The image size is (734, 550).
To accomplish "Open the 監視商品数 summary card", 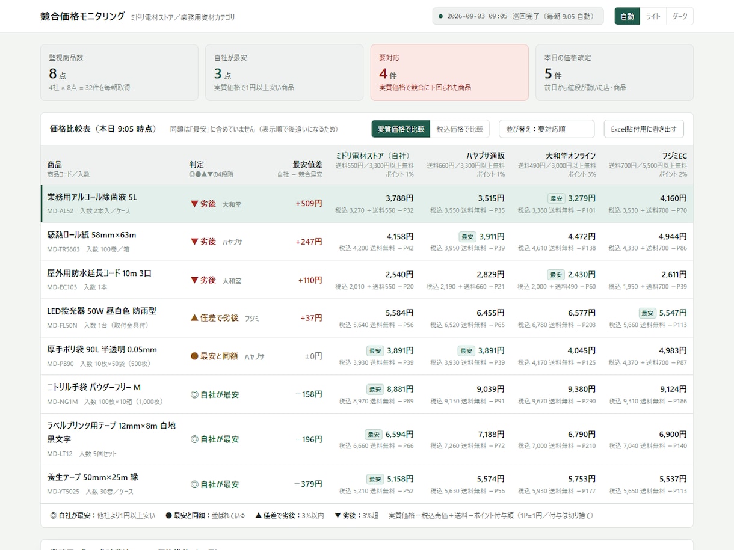I will pos(119,72).
